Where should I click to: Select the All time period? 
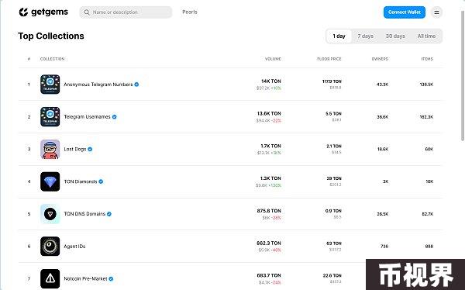tap(426, 36)
